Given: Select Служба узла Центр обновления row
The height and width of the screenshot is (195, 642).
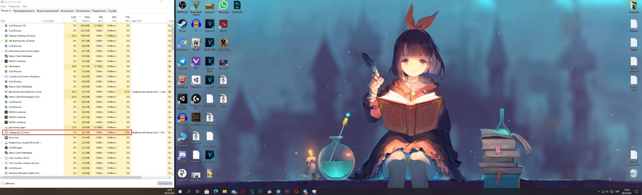Looking at the screenshot, I should [x=85, y=76].
